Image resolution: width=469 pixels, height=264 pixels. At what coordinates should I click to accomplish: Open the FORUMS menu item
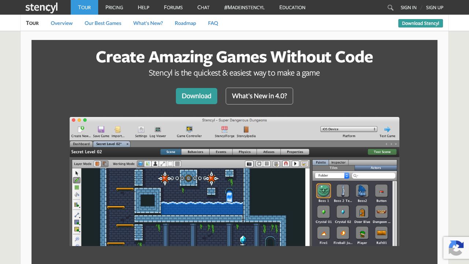coord(173,7)
